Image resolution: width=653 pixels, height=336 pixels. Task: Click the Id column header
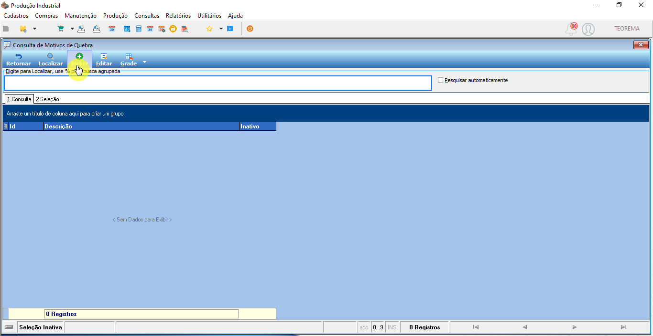pyautogui.click(x=26, y=126)
